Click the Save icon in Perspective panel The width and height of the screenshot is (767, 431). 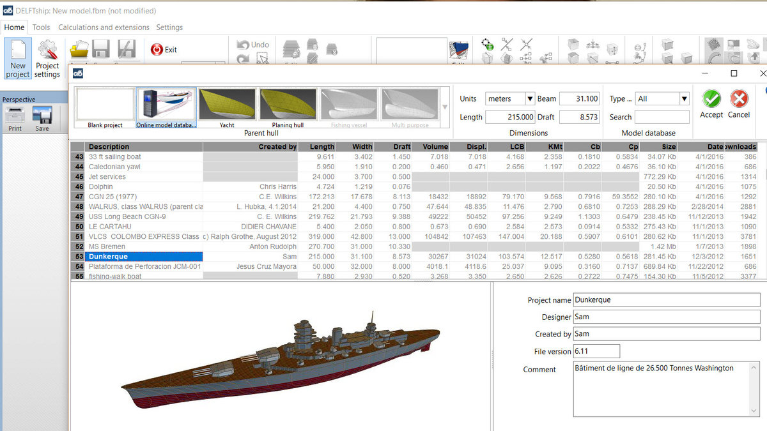coord(42,117)
